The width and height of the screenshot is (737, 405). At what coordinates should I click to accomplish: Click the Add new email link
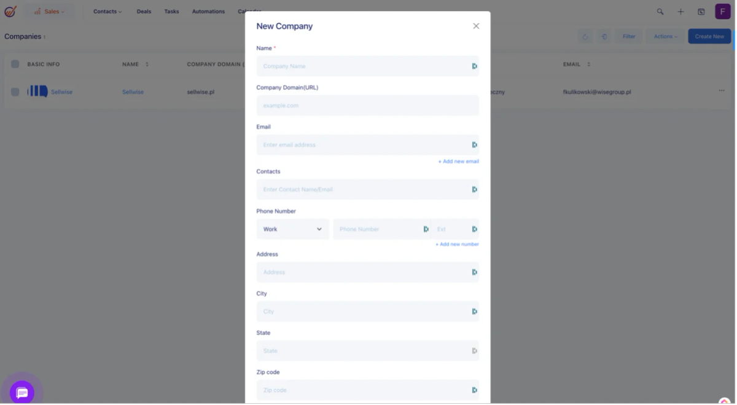tap(458, 162)
